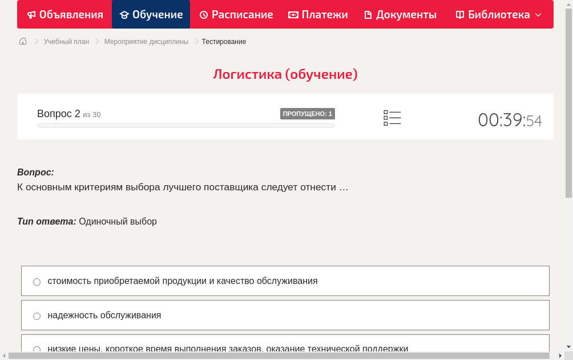Select the graduation cap icon on Обучение
573x360 pixels.
126,14
